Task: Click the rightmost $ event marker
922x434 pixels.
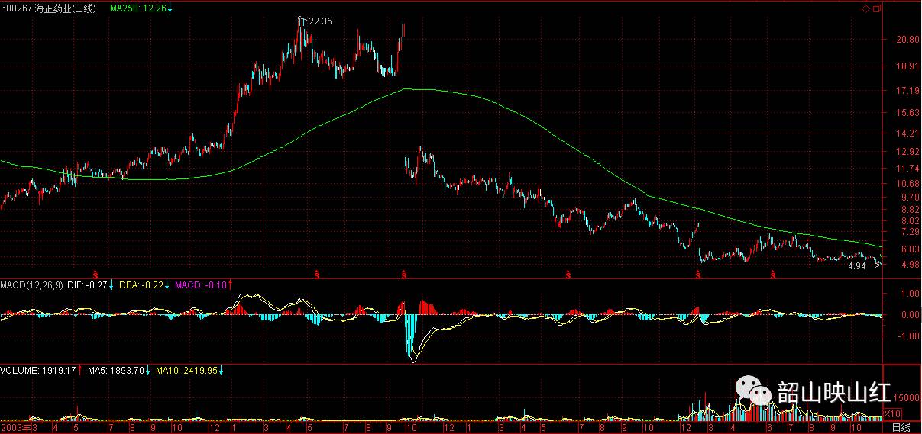Action: coord(775,273)
